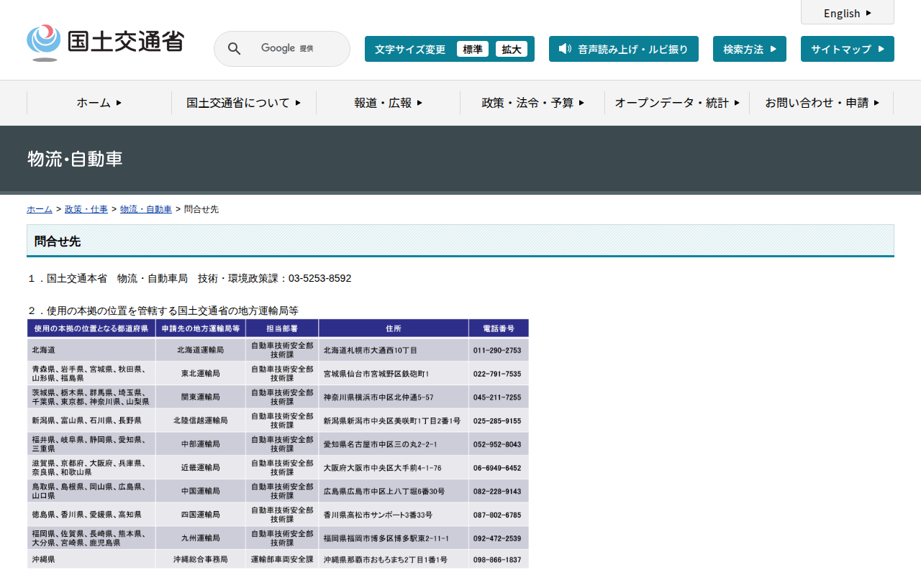
Task: Select 標準 text size
Action: [472, 49]
